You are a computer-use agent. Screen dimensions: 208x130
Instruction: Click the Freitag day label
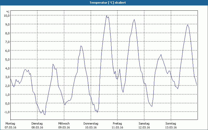(x=118, y=123)
